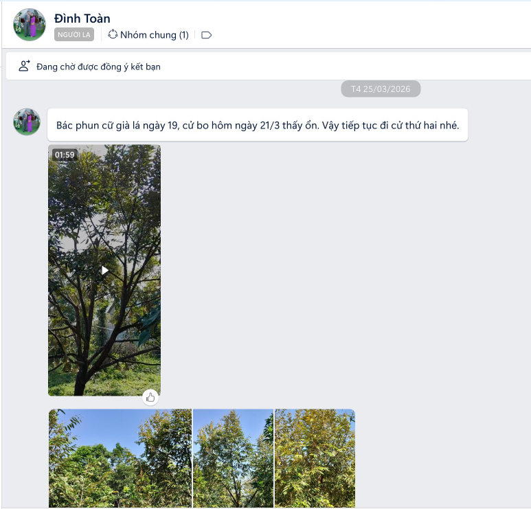This screenshot has width=531, height=509.
Task: Click sender avatar beside the message
Action: pos(27,122)
